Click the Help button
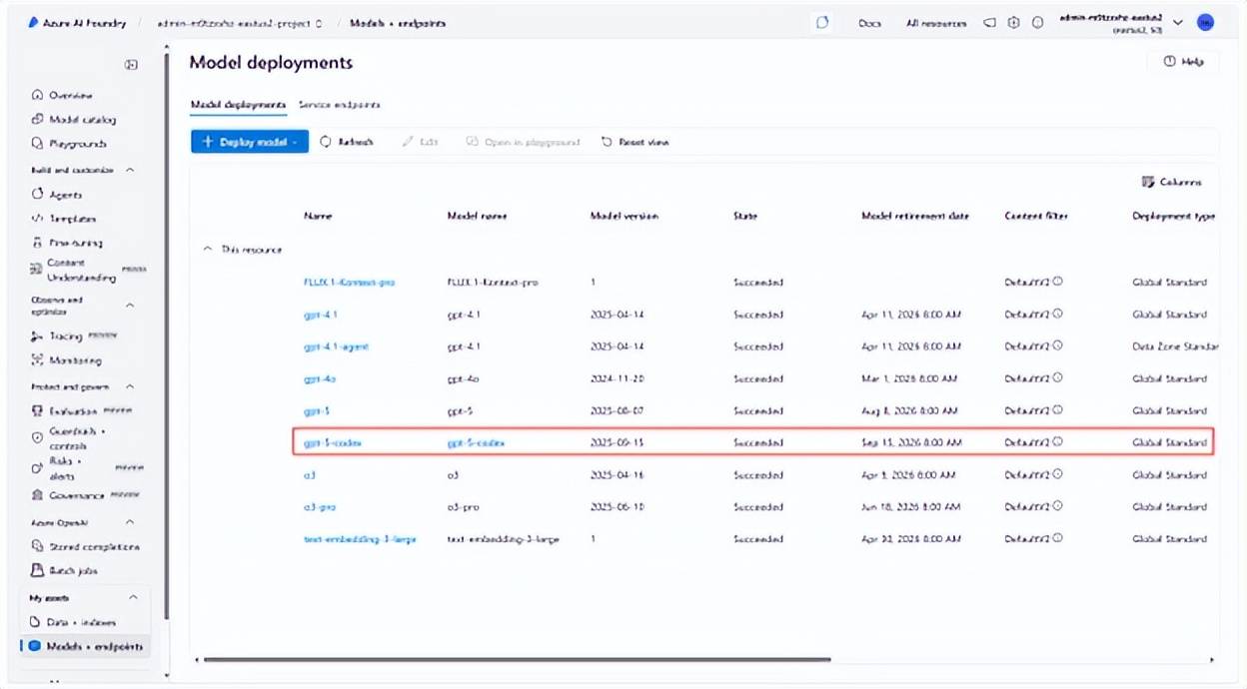This screenshot has height=689, width=1247. point(1183,62)
